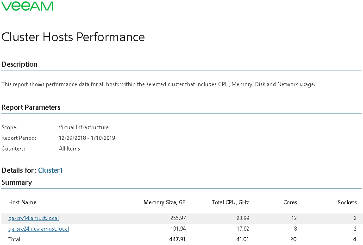Click the Description section heading
363x245 pixels.
[x=19, y=64]
